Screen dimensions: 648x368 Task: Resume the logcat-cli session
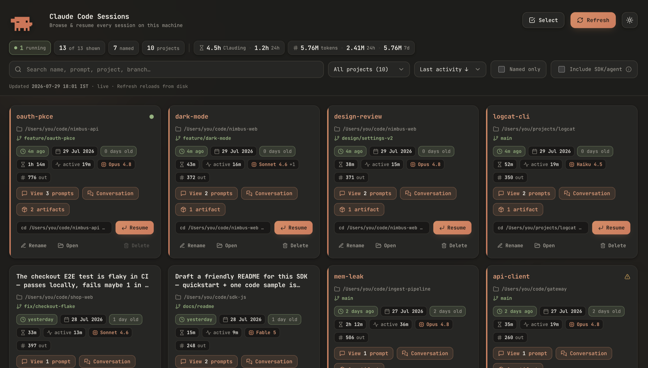tap(611, 228)
